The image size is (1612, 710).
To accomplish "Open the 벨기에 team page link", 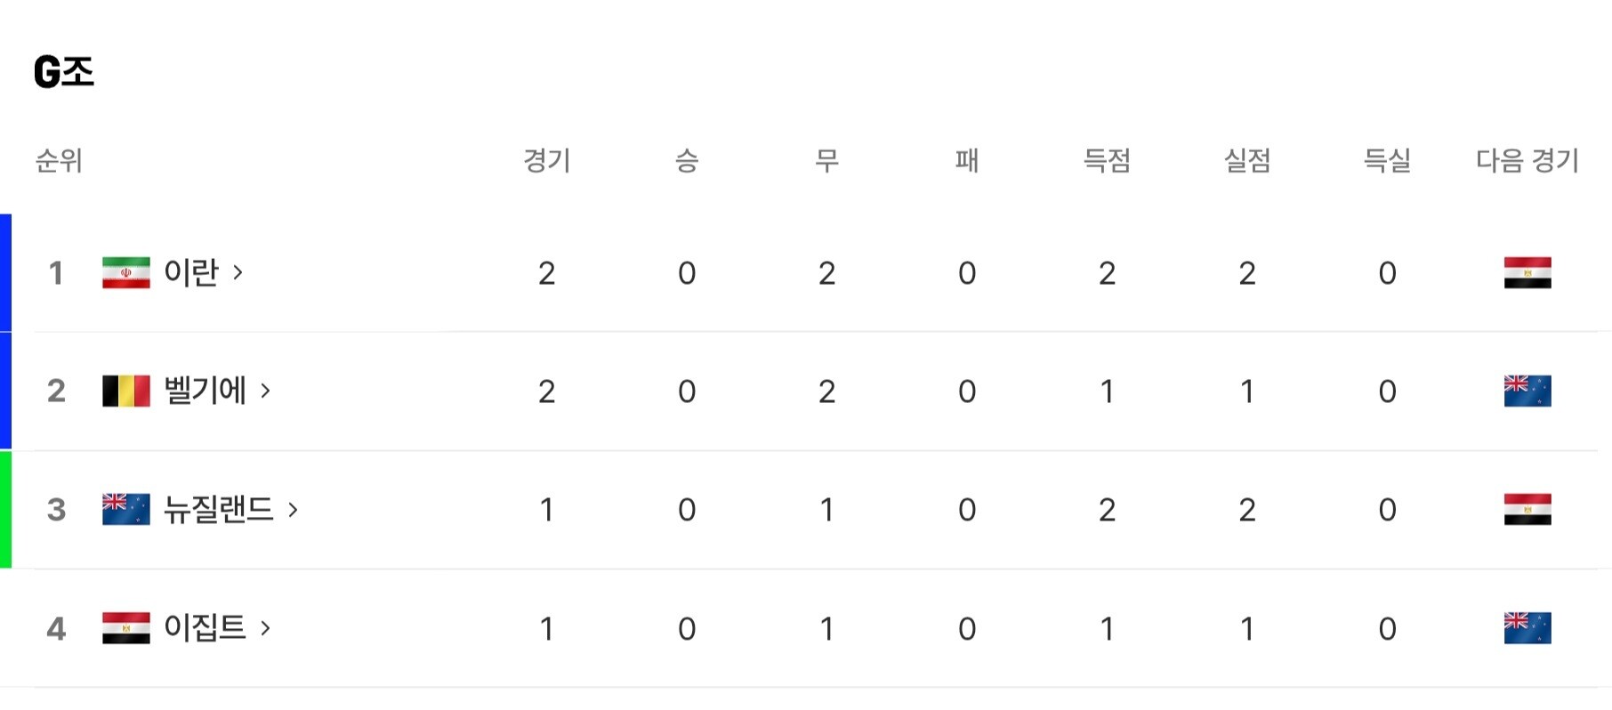I will pos(205,391).
